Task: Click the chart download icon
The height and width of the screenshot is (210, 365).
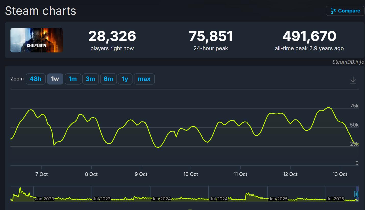Action: click(x=353, y=80)
